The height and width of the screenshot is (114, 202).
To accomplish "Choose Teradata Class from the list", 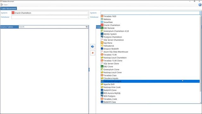I will 150,75.
